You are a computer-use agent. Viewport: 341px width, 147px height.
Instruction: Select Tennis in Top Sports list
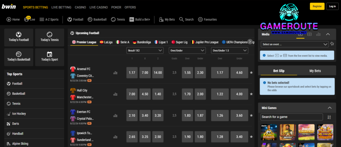tap(34, 104)
